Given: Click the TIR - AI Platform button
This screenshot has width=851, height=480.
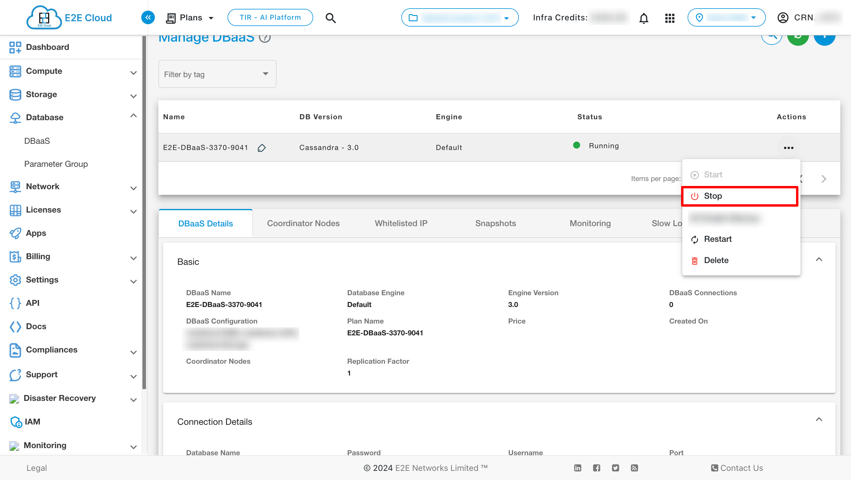Looking at the screenshot, I should pos(270,17).
